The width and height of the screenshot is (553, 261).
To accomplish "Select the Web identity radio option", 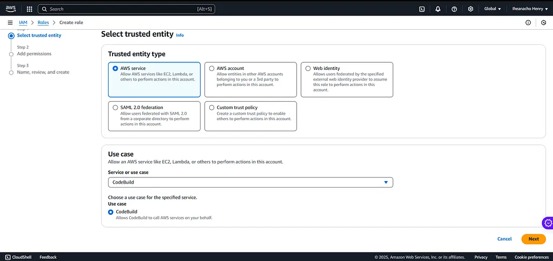I will (308, 68).
